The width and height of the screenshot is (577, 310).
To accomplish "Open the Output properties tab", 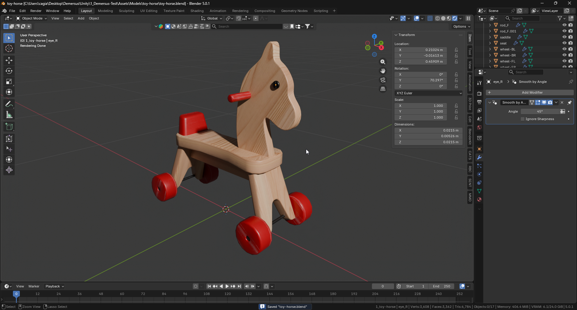I will (479, 102).
